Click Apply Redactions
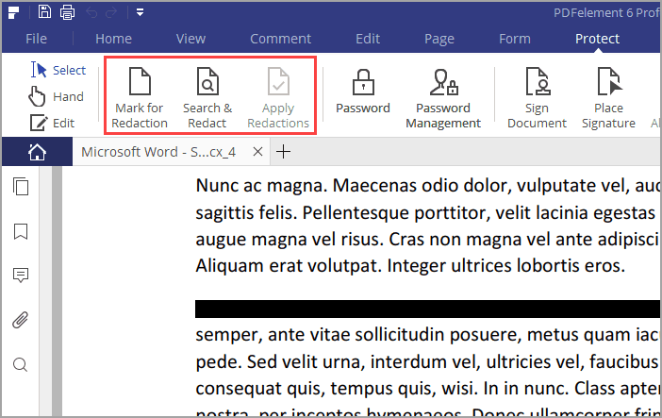The image size is (662, 418). 278,97
